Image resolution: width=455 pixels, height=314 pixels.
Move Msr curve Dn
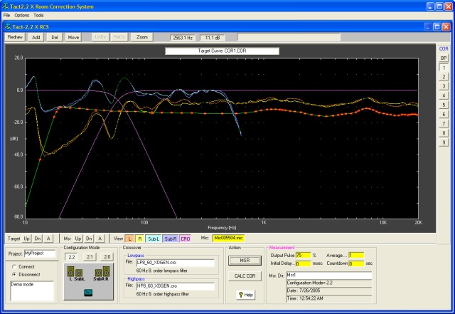[x=89, y=239]
